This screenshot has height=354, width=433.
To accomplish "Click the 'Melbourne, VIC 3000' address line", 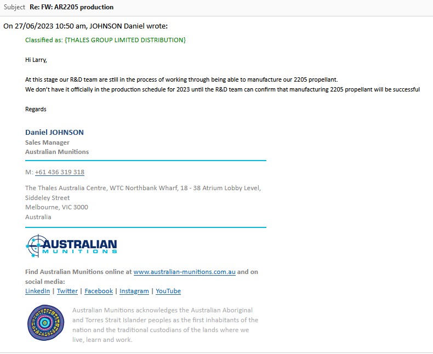I will (56, 207).
